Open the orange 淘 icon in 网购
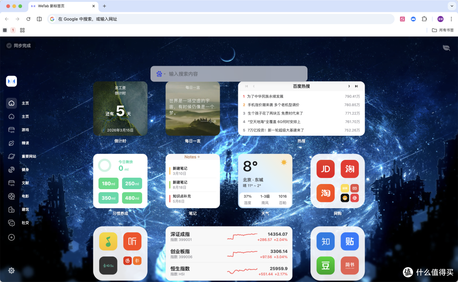 [325, 193]
